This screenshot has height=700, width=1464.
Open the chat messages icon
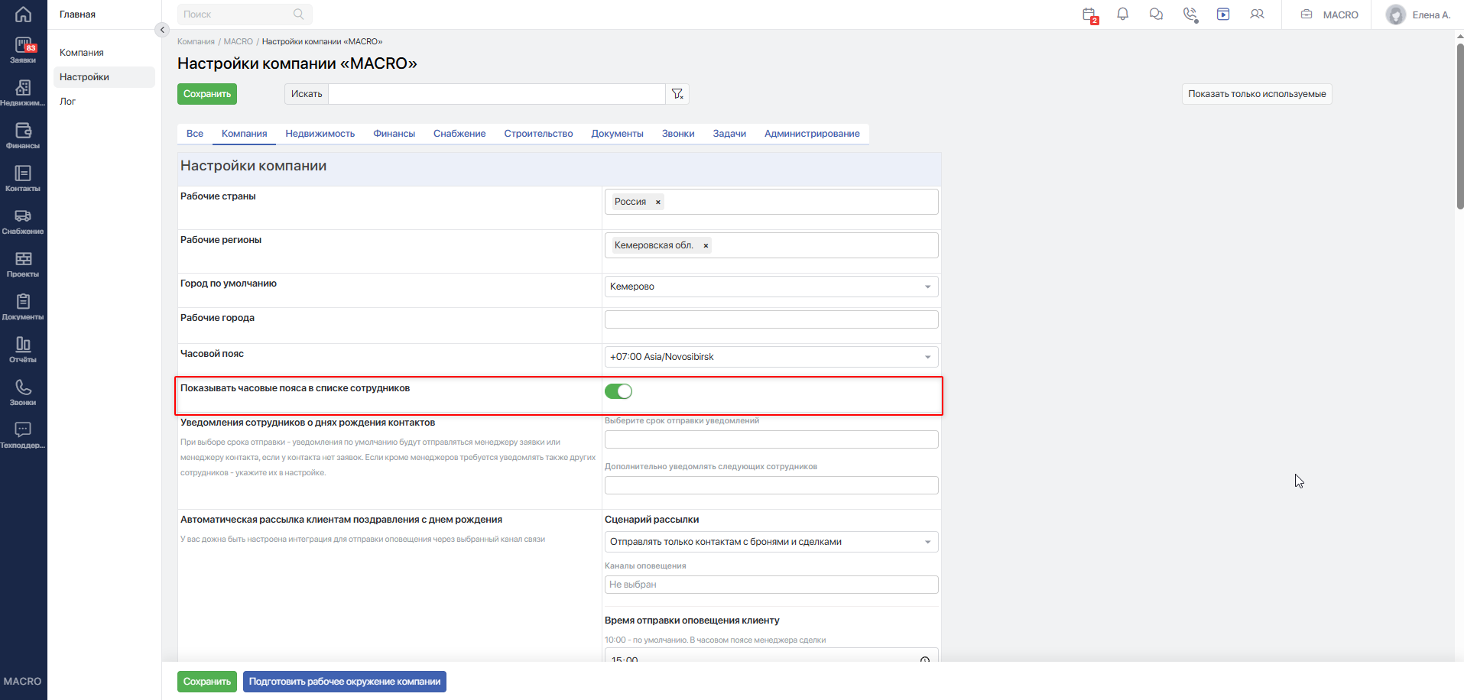click(1156, 15)
